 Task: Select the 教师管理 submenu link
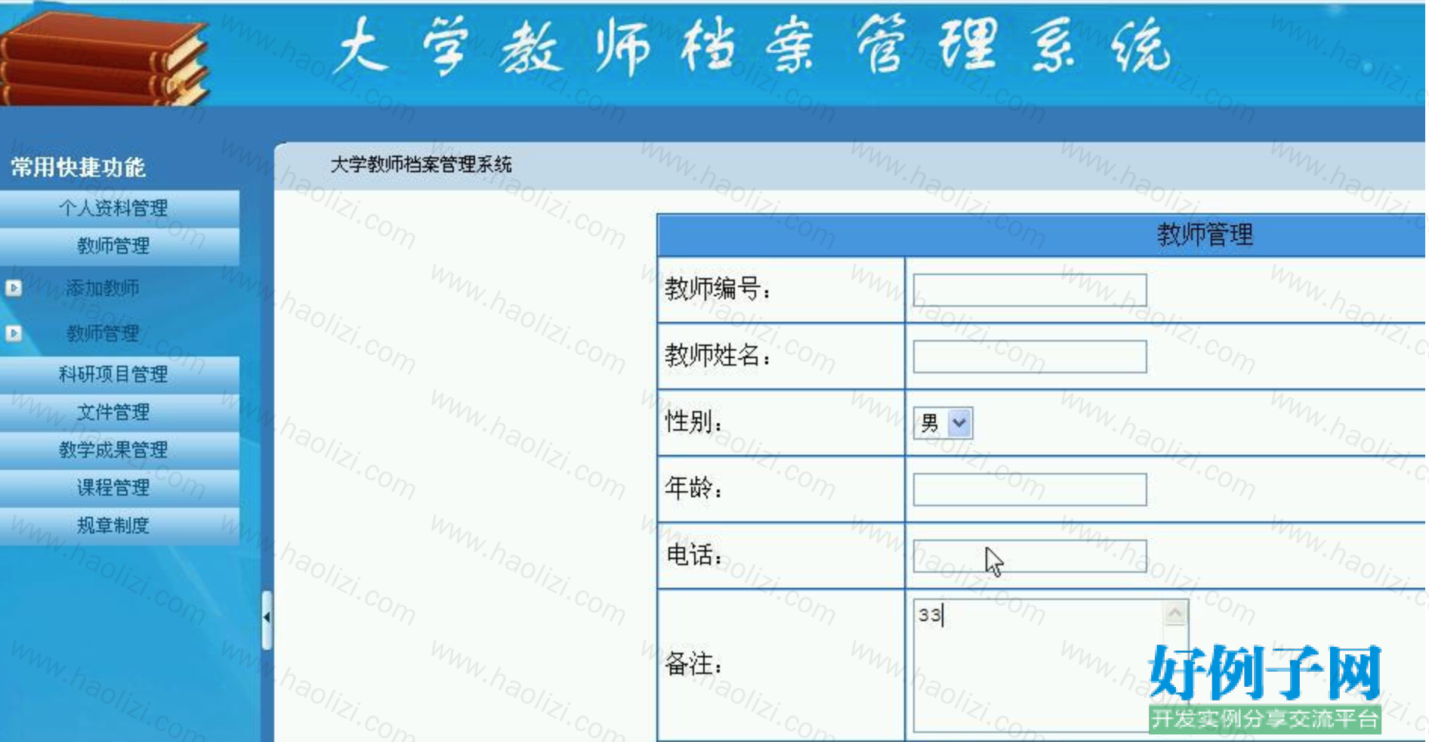tap(103, 333)
